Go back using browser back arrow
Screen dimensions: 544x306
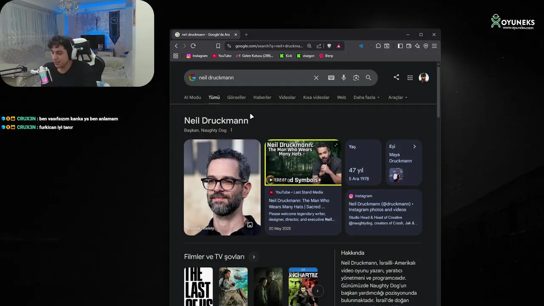[x=176, y=46]
